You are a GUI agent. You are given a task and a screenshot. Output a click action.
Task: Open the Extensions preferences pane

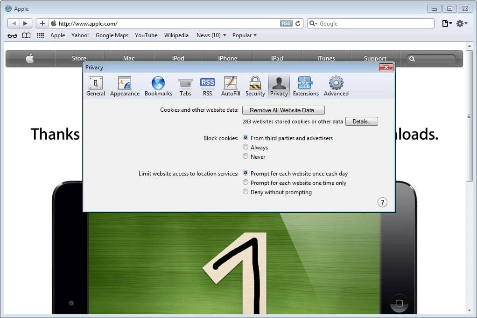click(x=306, y=86)
